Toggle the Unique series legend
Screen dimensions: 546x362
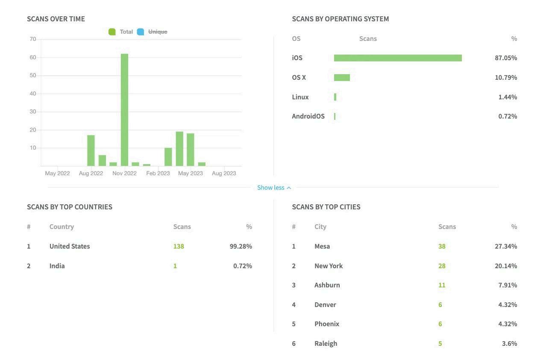[x=152, y=32]
